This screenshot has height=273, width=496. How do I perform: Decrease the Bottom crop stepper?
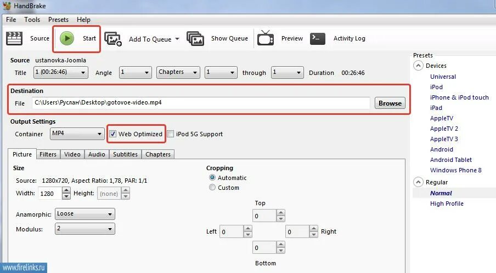click(280, 251)
